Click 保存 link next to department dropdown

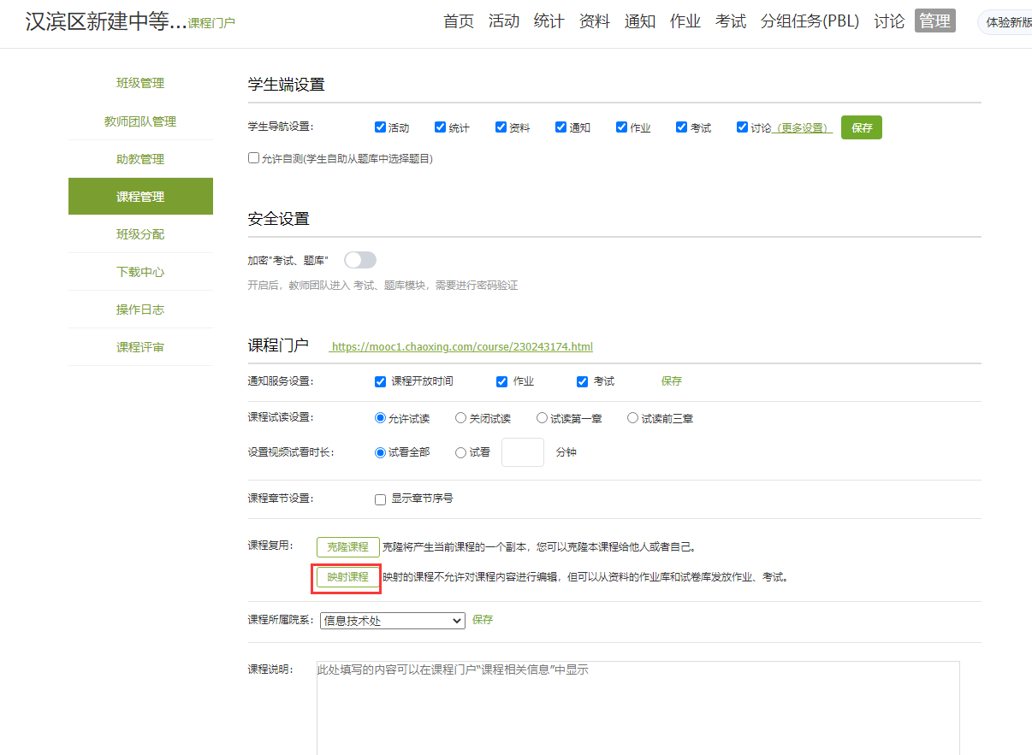tap(483, 620)
